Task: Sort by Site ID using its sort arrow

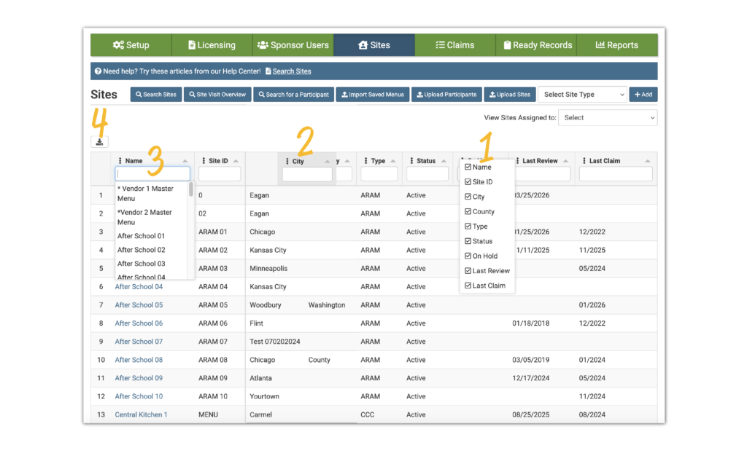Action: point(236,161)
